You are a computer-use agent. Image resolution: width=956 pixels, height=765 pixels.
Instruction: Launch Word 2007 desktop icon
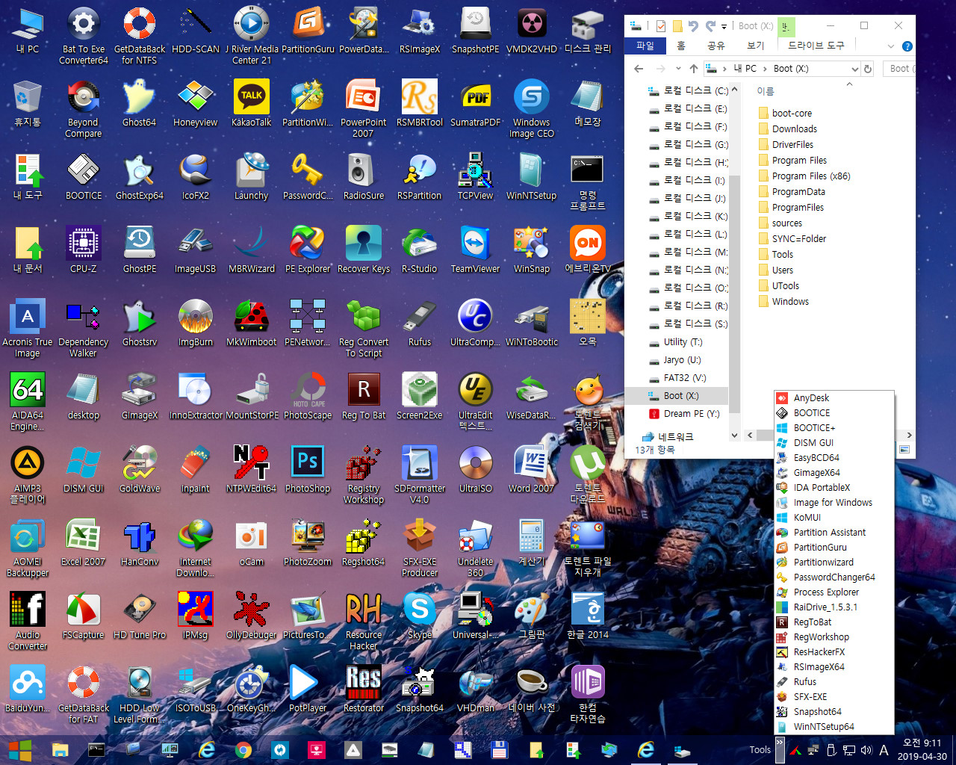coord(532,470)
